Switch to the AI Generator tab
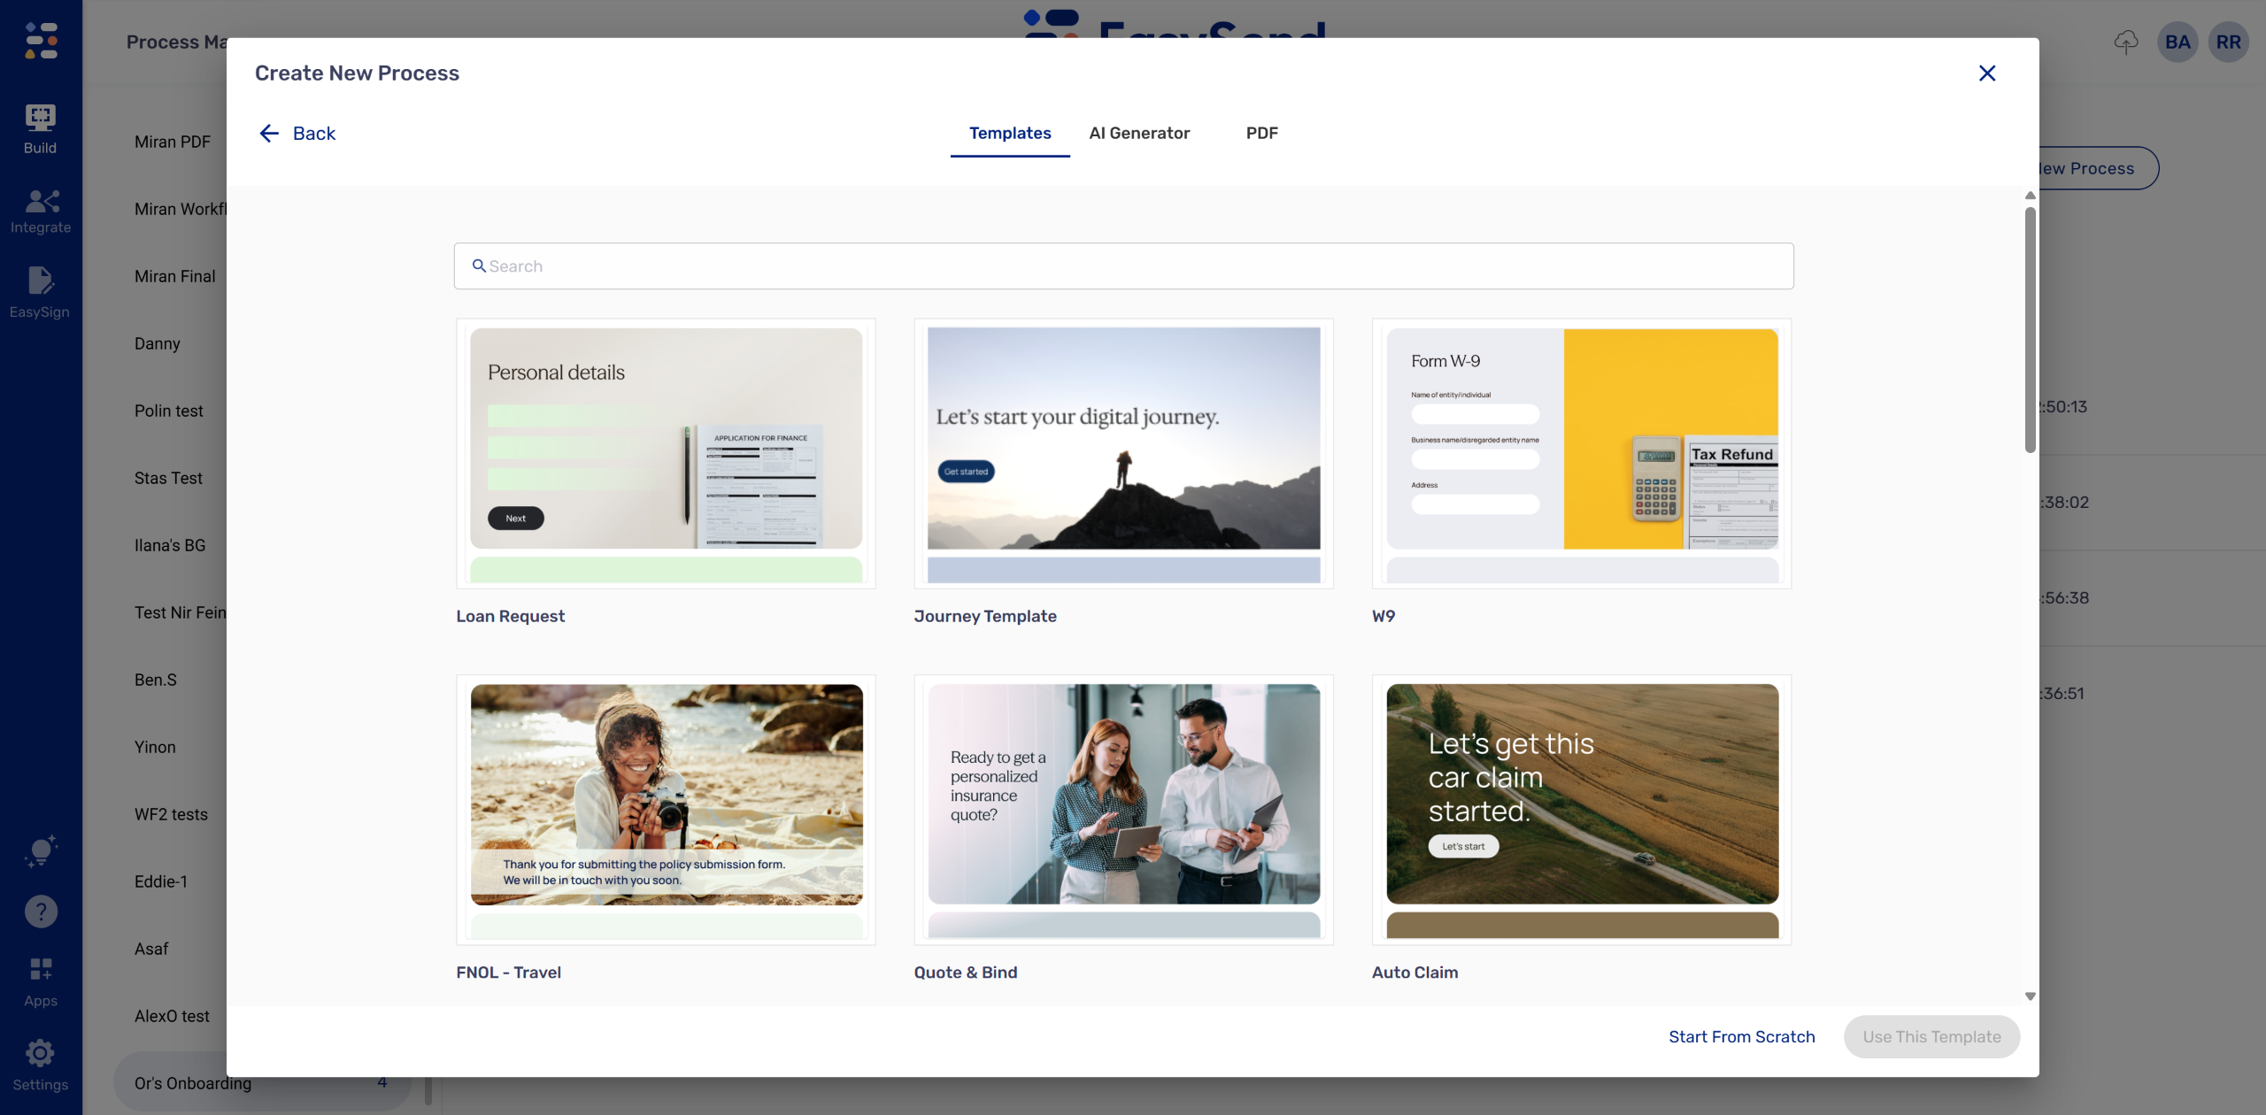Screen dimensions: 2266x1115 [x=1139, y=134]
